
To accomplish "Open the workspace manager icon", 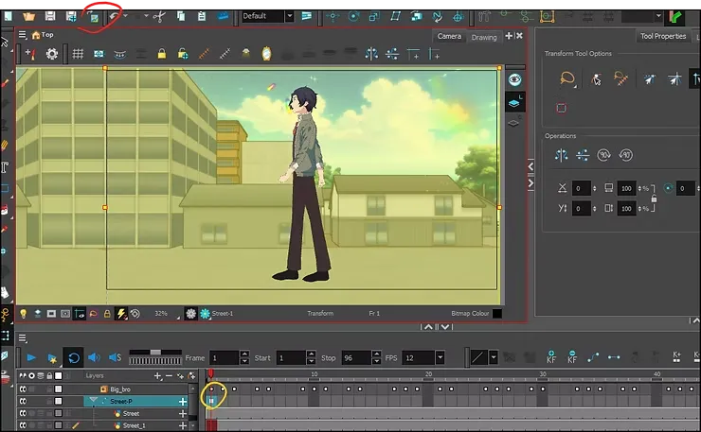I will point(306,16).
